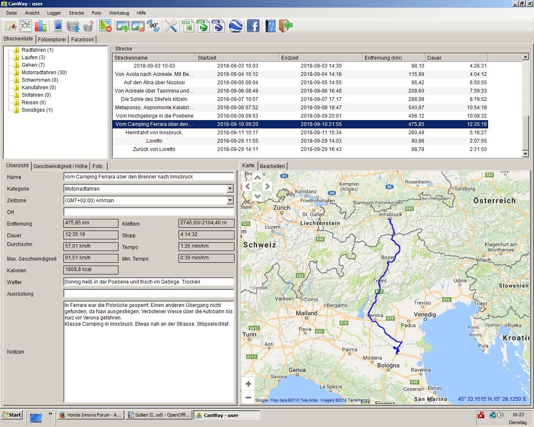Export route as CSV file
Screen dimensions: 534x427
[x=188, y=26]
